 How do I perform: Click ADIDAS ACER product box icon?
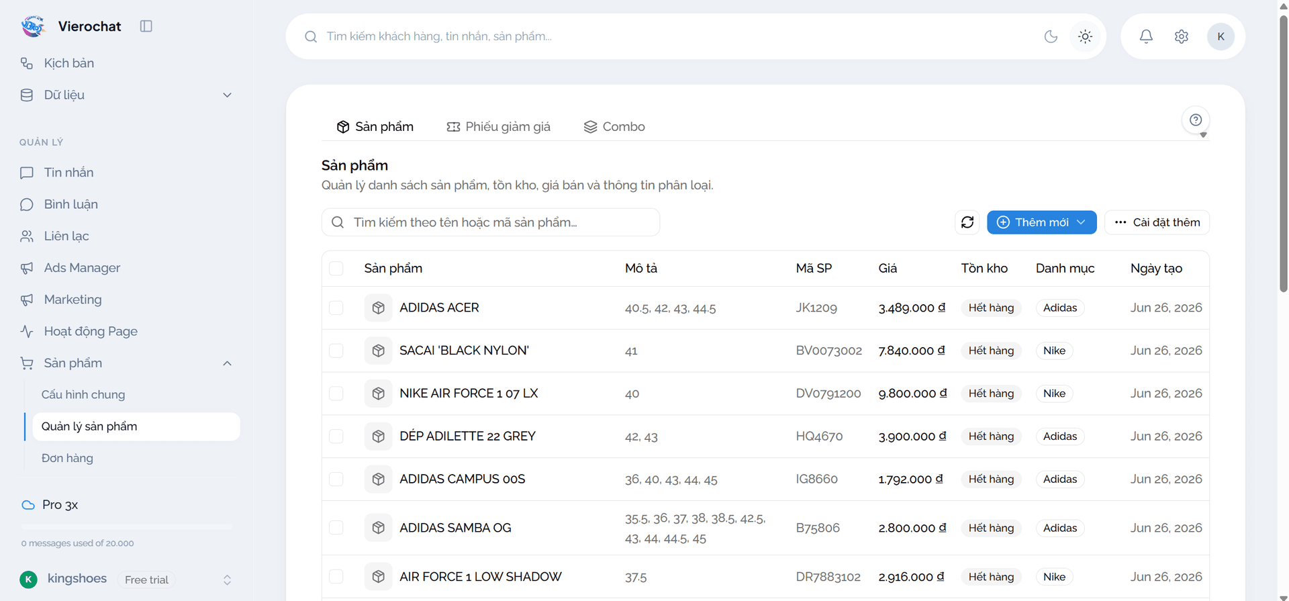[379, 308]
